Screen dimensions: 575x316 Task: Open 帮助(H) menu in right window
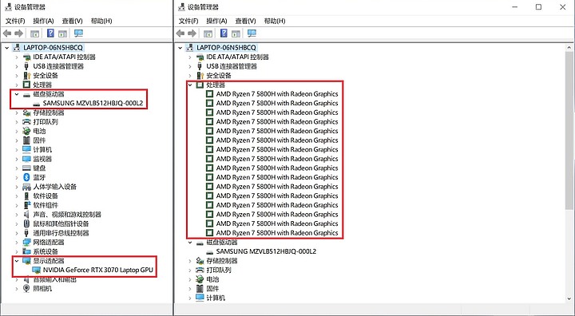pyautogui.click(x=274, y=21)
